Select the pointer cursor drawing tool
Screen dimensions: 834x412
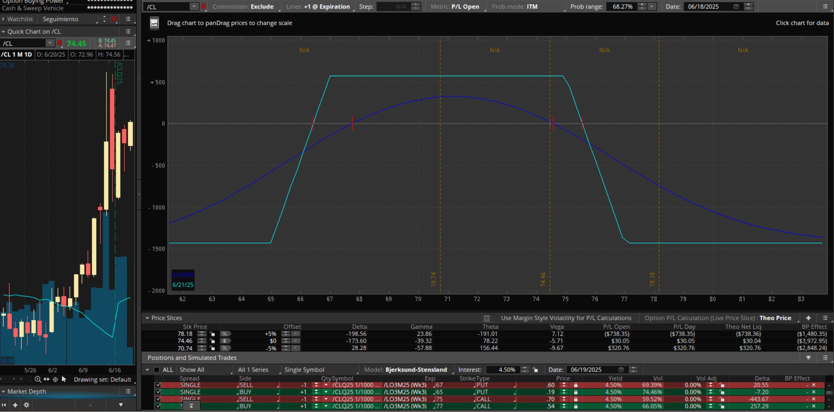[x=64, y=379]
